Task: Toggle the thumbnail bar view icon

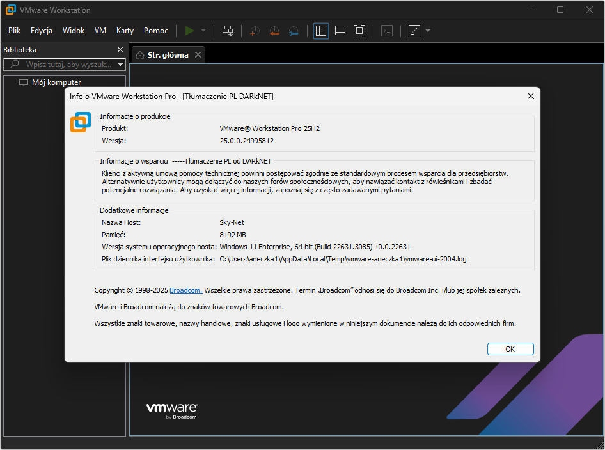Action: (340, 31)
